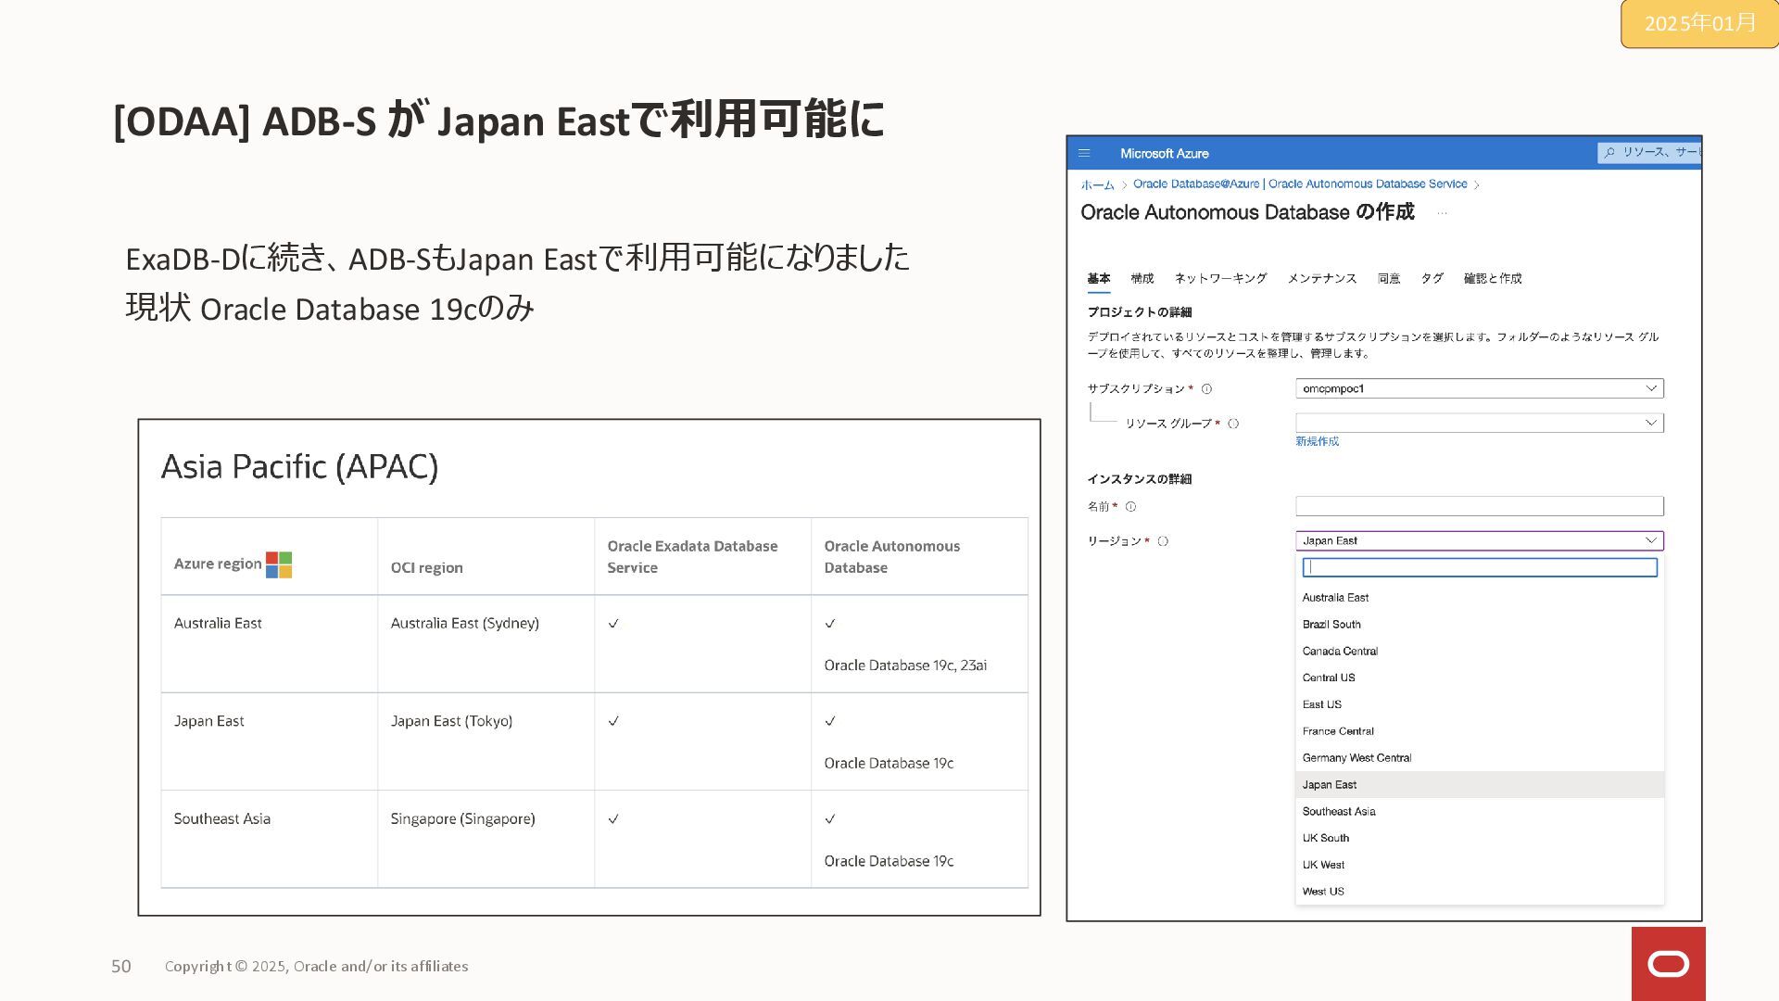Switch to the メンテナンス tab

pyautogui.click(x=1321, y=279)
